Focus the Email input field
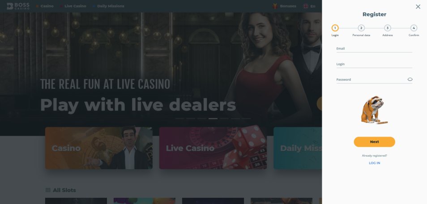 click(374, 49)
